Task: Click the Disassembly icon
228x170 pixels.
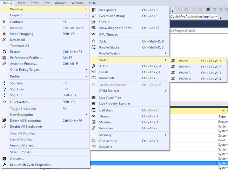Action: pyautogui.click(x=94, y=141)
